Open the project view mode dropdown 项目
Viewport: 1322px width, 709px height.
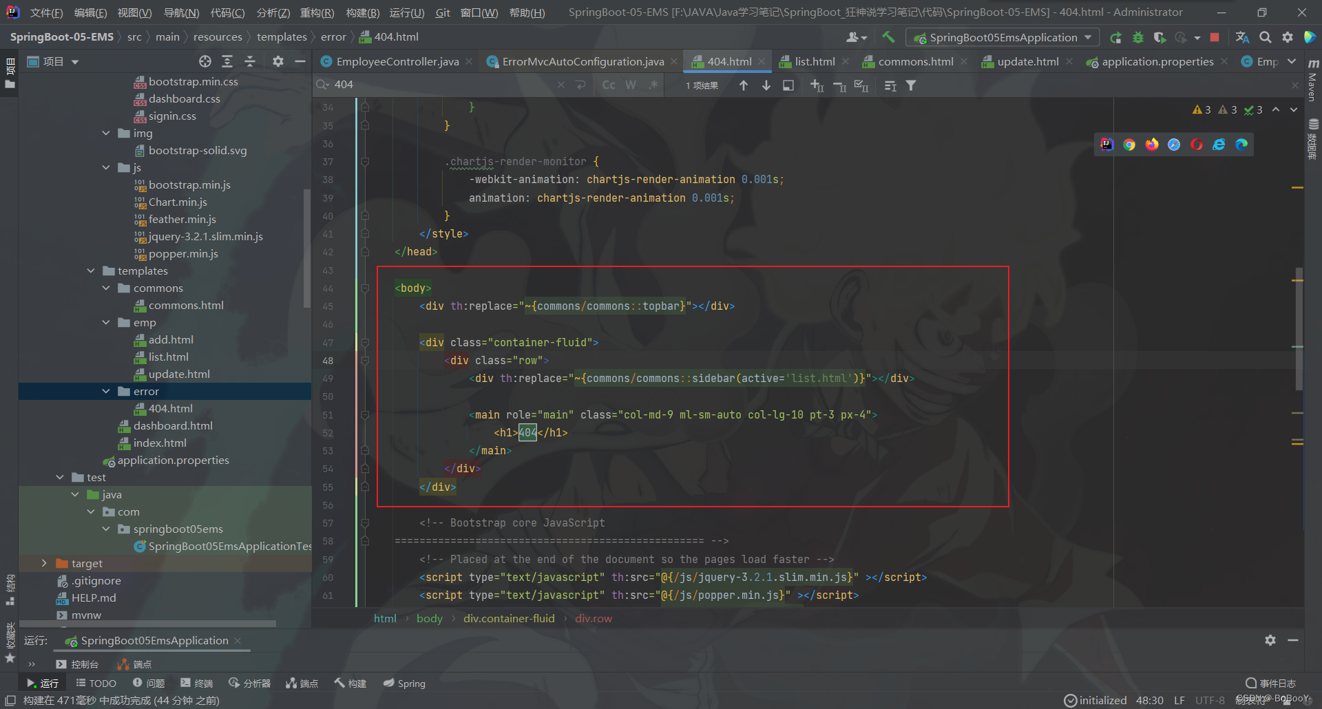click(x=53, y=62)
